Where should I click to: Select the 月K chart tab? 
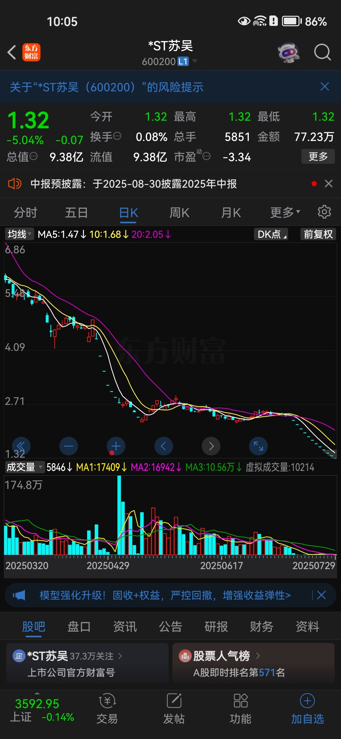tap(231, 213)
